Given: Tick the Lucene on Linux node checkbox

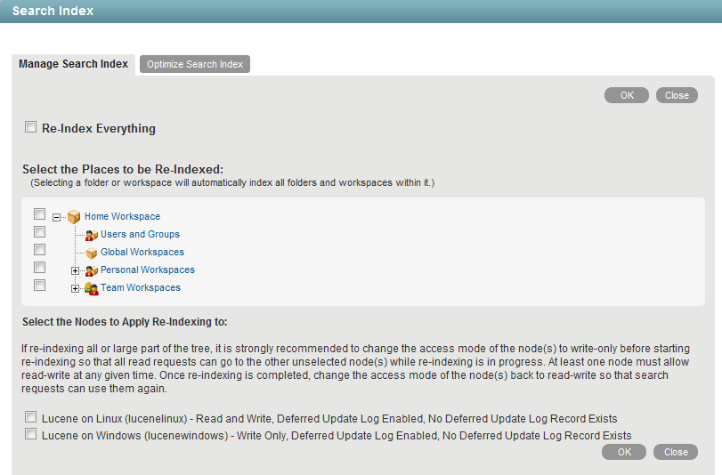Looking at the screenshot, I should [x=31, y=416].
